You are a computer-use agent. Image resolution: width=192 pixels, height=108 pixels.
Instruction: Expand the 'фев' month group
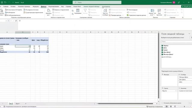(31, 40)
